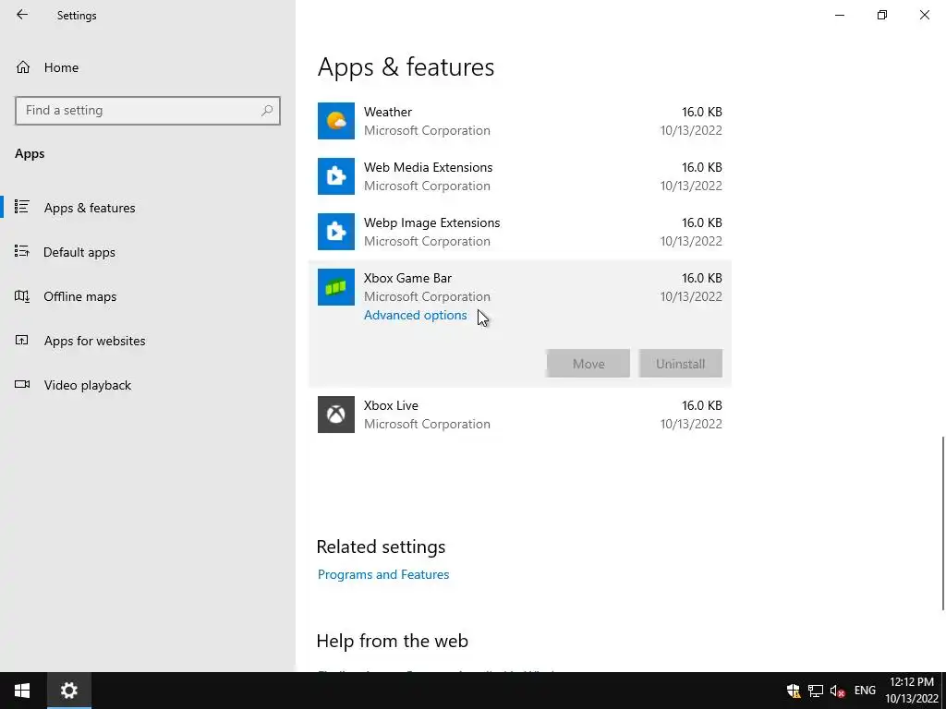Click the Offline maps icon
Viewport: 946px width, 709px height.
pos(22,296)
